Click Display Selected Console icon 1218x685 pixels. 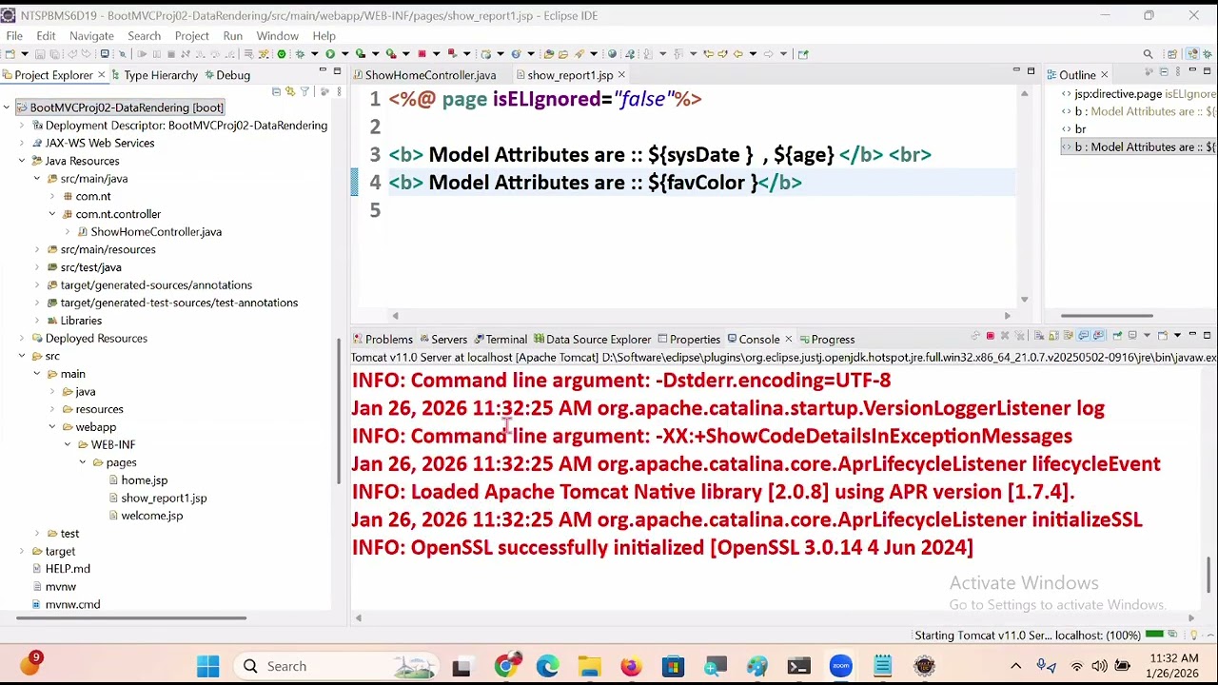point(1132,336)
